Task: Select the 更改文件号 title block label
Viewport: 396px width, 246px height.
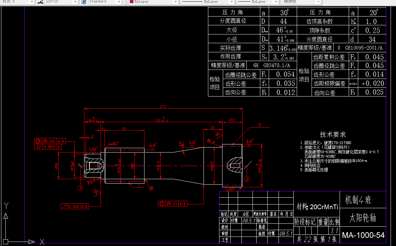Action: [x=260, y=214]
